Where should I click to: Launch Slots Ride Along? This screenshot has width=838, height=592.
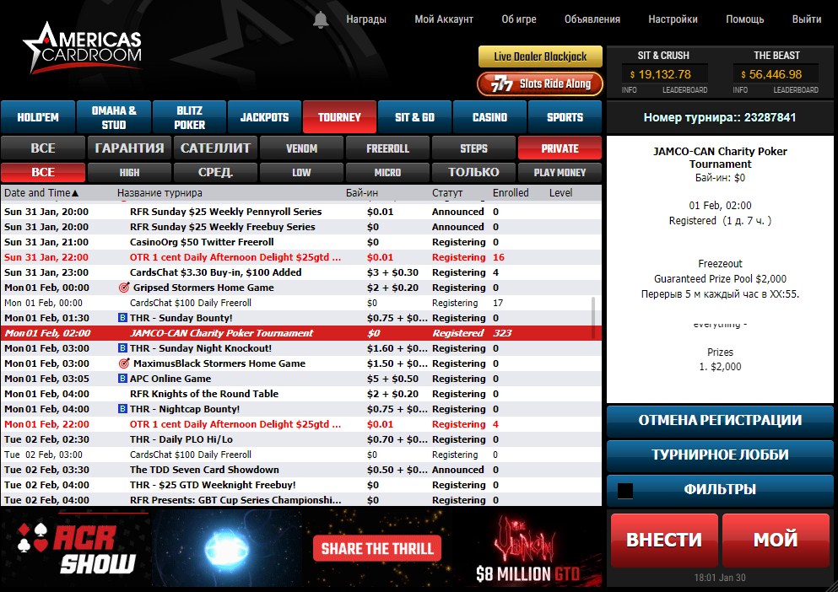pyautogui.click(x=540, y=83)
